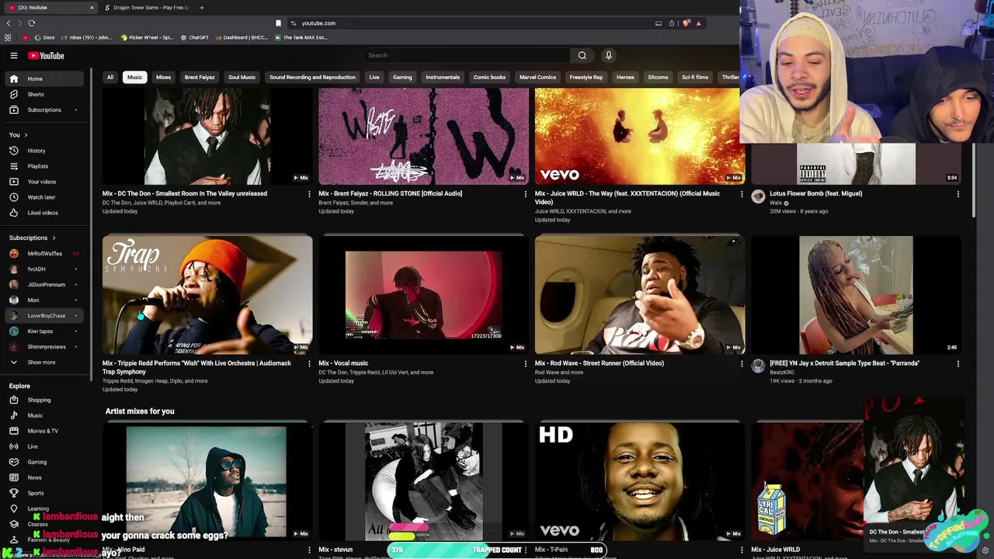
Task: Select the Freestyle Rap filter chip
Action: tap(586, 77)
